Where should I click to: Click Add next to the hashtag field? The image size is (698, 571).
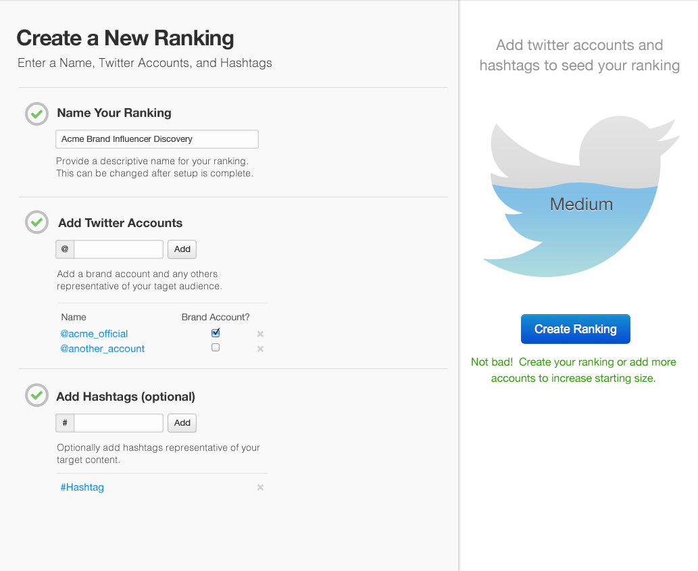pos(182,423)
